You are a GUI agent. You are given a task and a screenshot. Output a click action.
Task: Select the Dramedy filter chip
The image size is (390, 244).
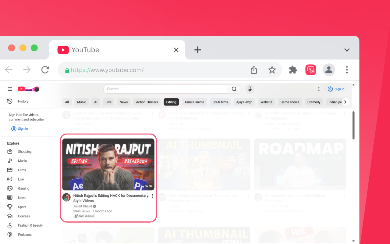coord(314,102)
